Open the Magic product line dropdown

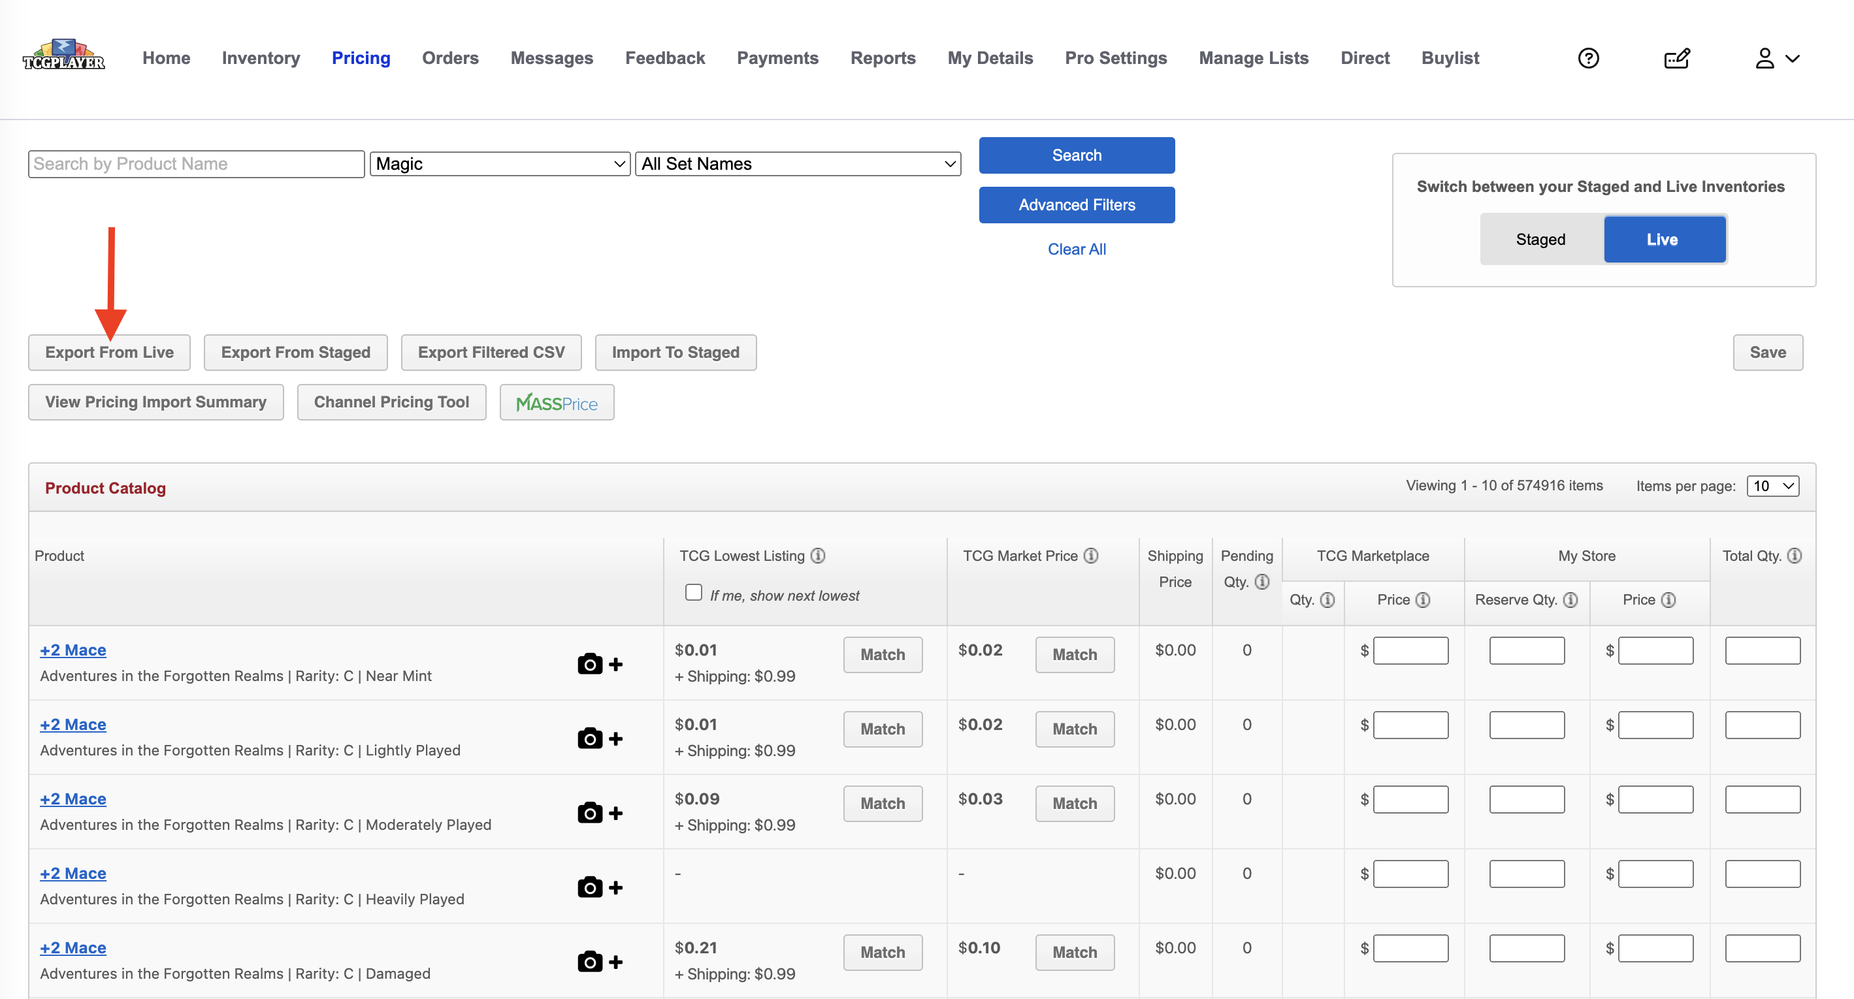coord(500,164)
